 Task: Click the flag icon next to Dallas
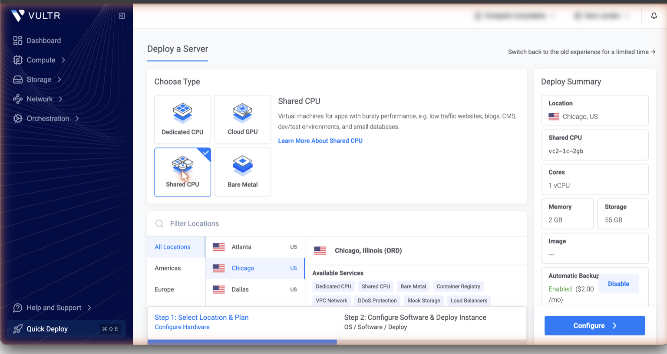(x=219, y=289)
